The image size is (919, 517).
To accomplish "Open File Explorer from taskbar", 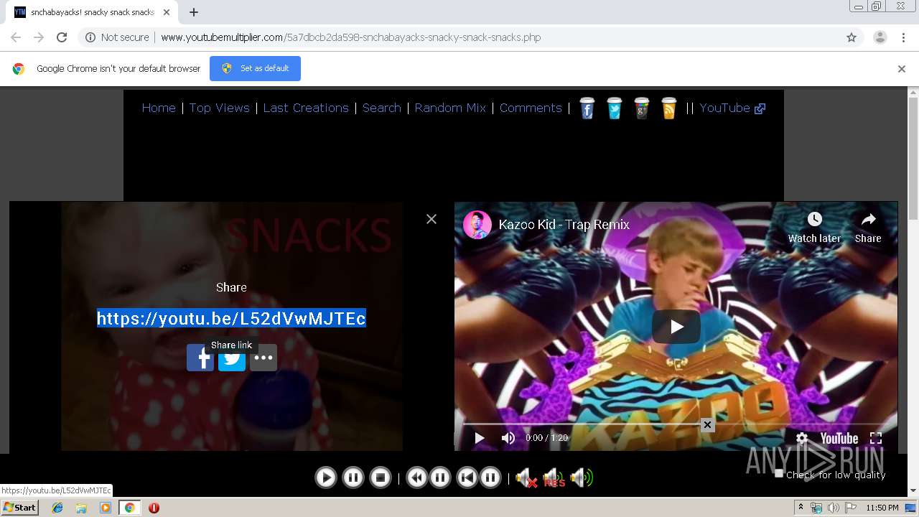I will [x=81, y=508].
